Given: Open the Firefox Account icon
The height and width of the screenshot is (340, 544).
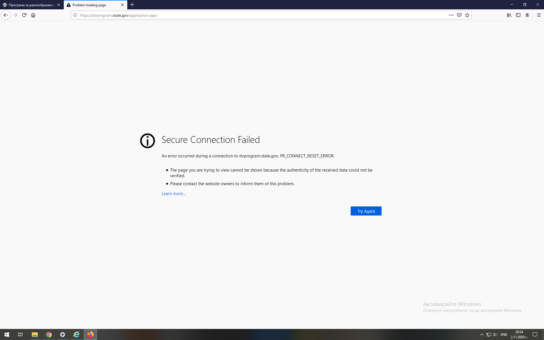Looking at the screenshot, I should pyautogui.click(x=527, y=15).
